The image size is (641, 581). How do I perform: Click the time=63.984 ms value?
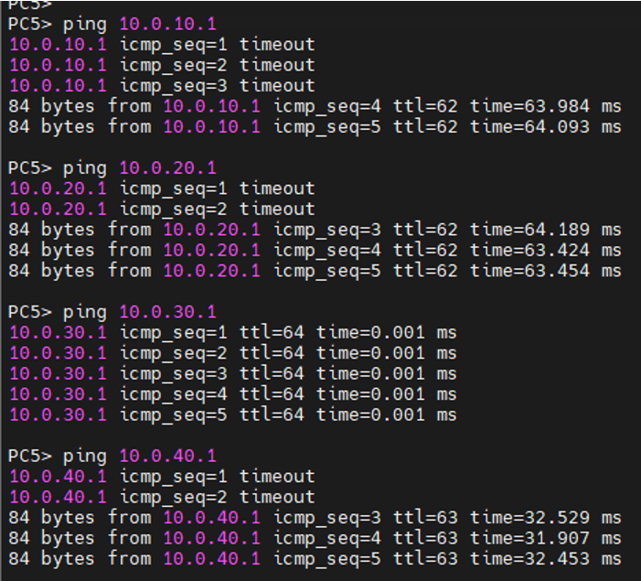click(545, 106)
